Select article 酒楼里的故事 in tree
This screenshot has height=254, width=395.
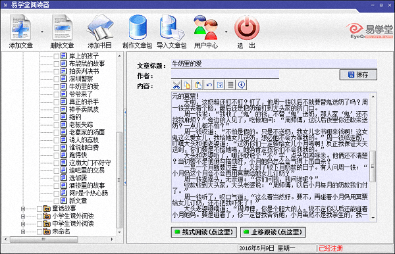(87, 186)
